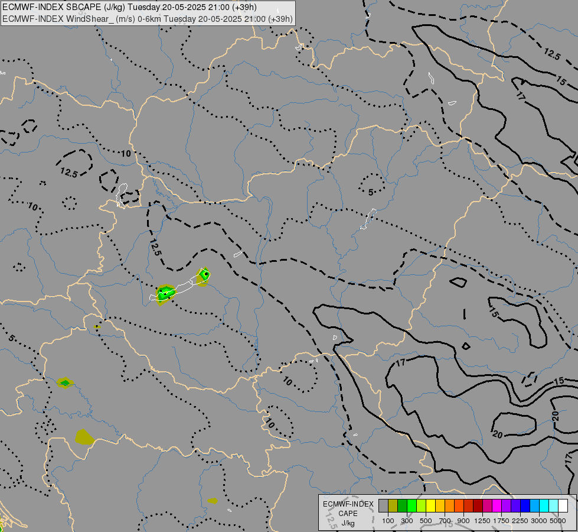Select the dark maroon-red legend swatch

click(478, 505)
